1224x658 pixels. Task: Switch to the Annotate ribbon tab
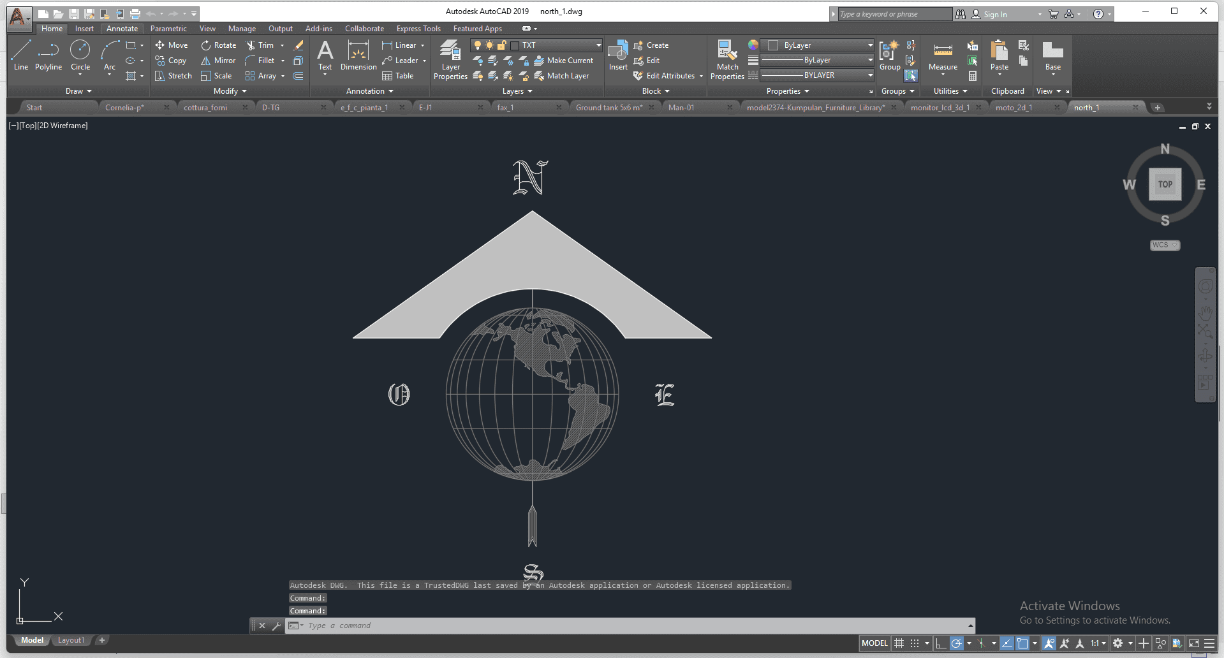coord(122,29)
